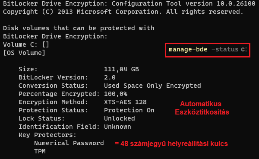Click Percentage Encrypted value 100,0%
The height and width of the screenshot is (159, 259).
click(x=116, y=94)
